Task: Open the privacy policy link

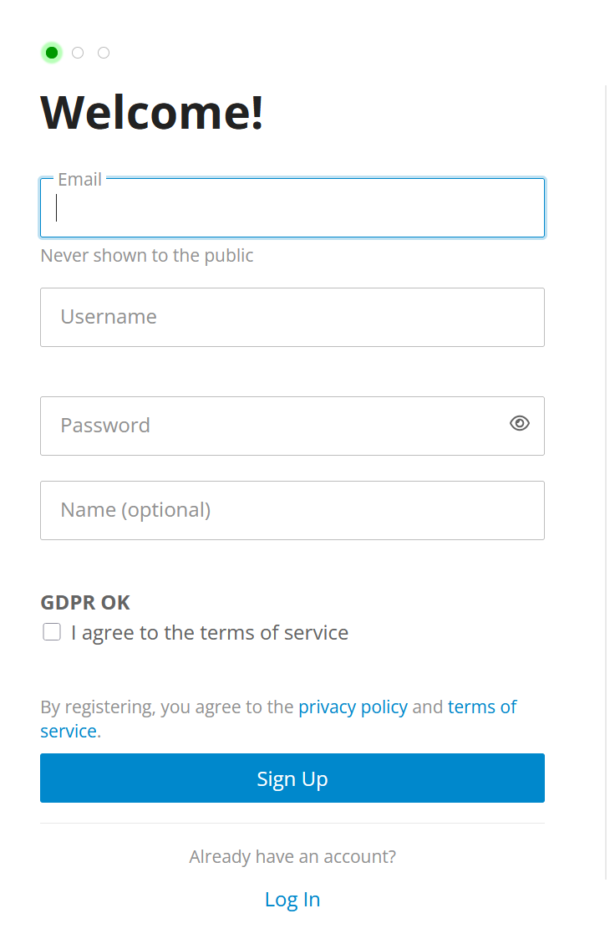Action: point(353,707)
